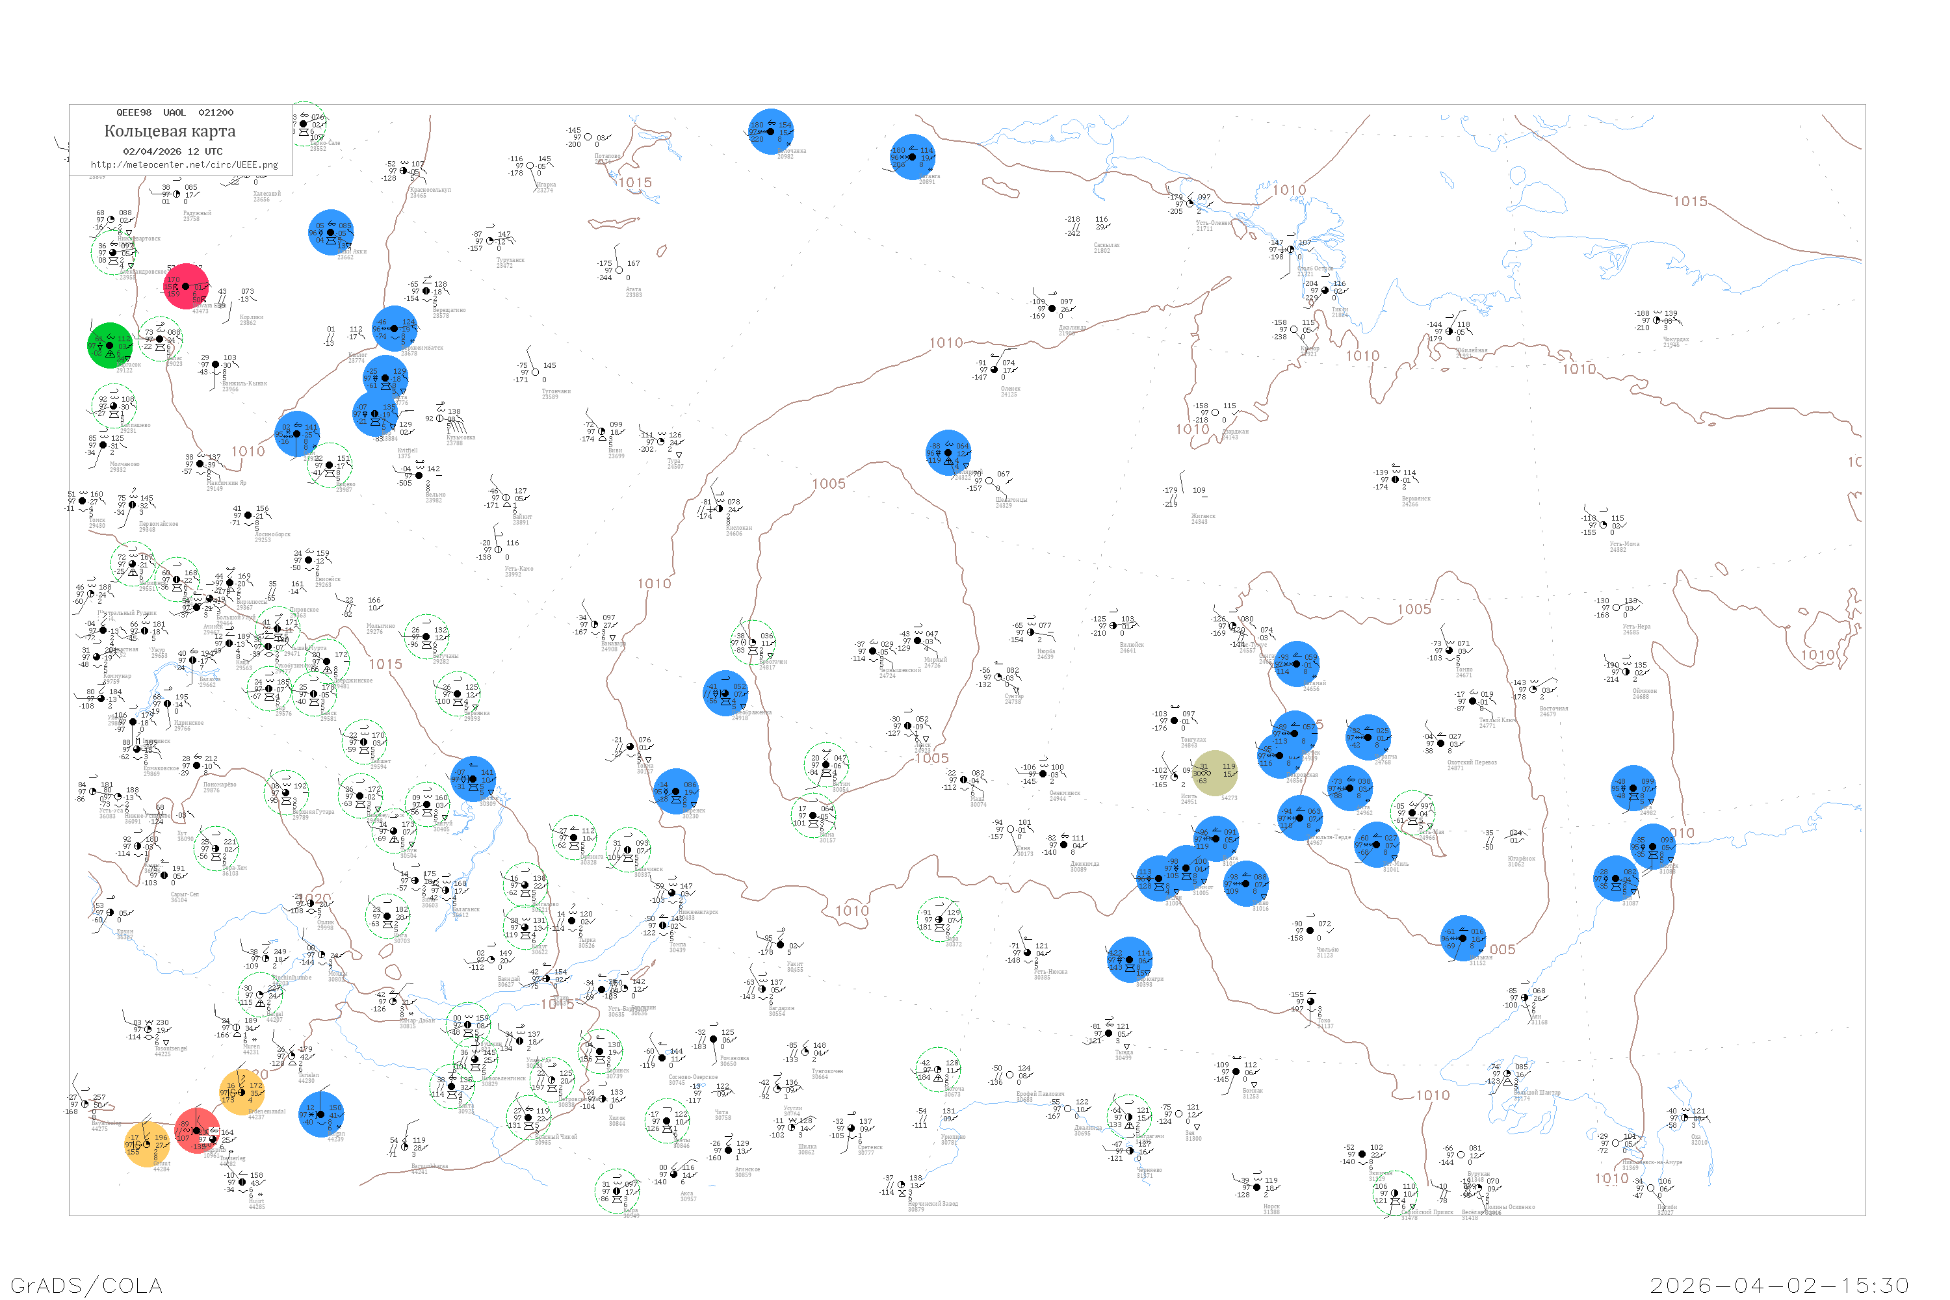
Task: Click the dashed-green Красный Чикой station circle
Action: point(528,1117)
